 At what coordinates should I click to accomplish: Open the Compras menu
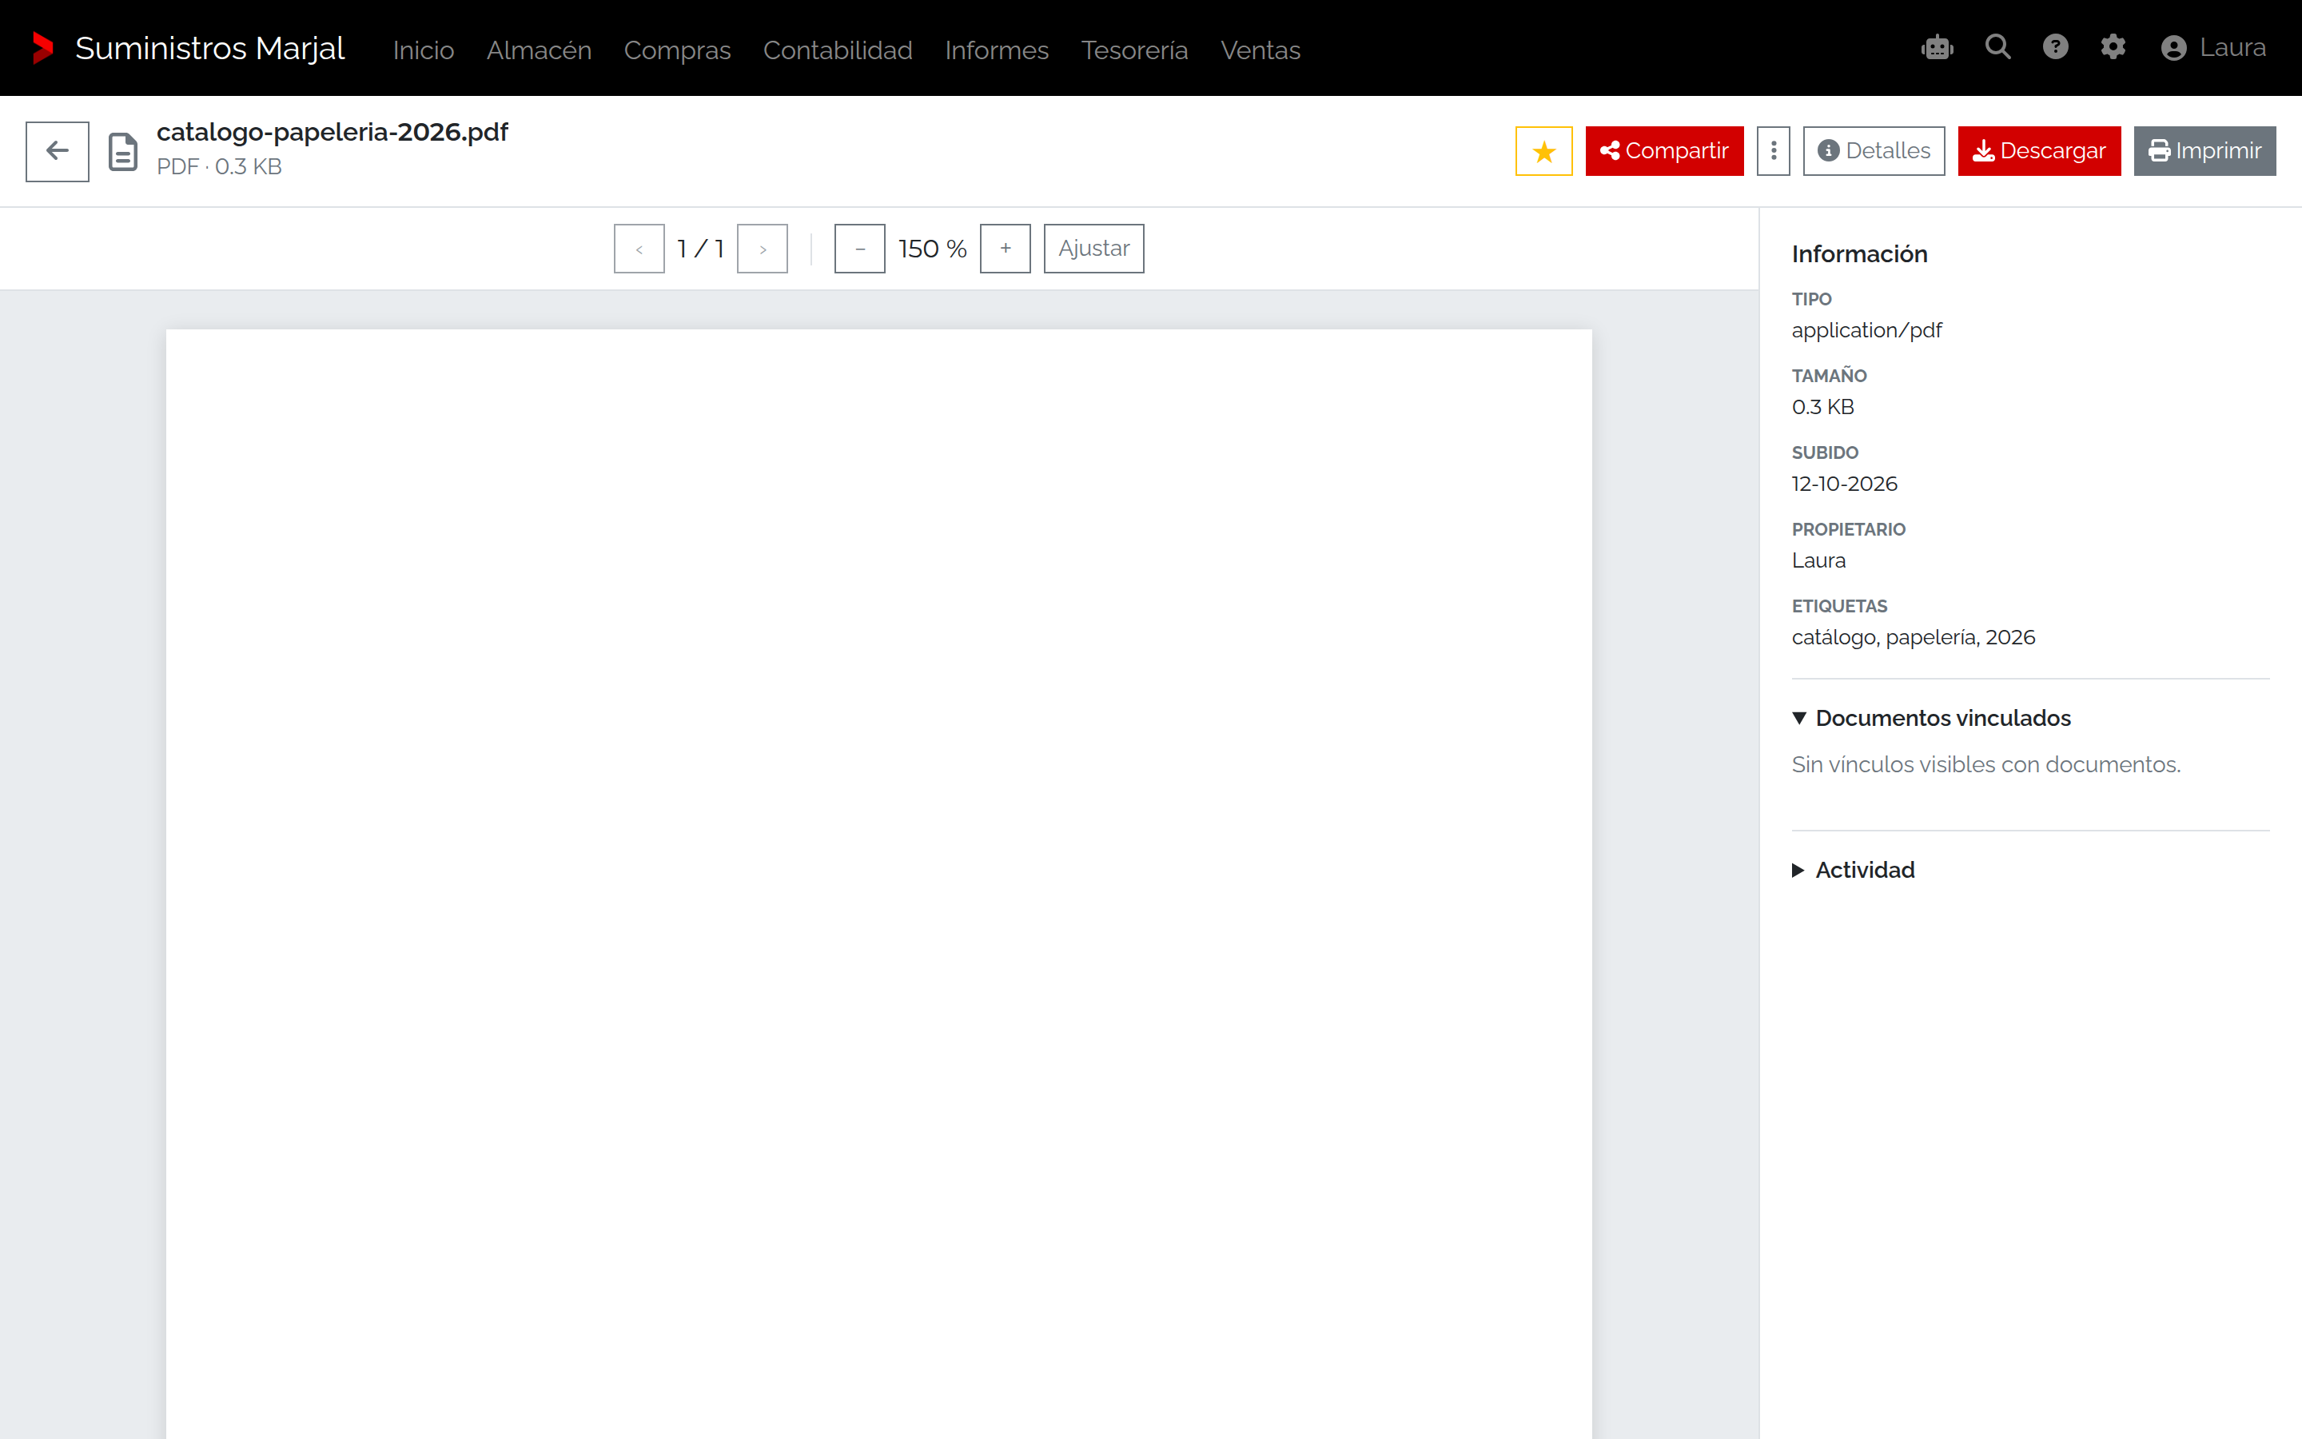(677, 50)
